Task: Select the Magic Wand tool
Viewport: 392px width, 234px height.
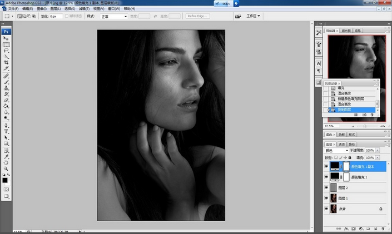Action: click(x=6, y=57)
